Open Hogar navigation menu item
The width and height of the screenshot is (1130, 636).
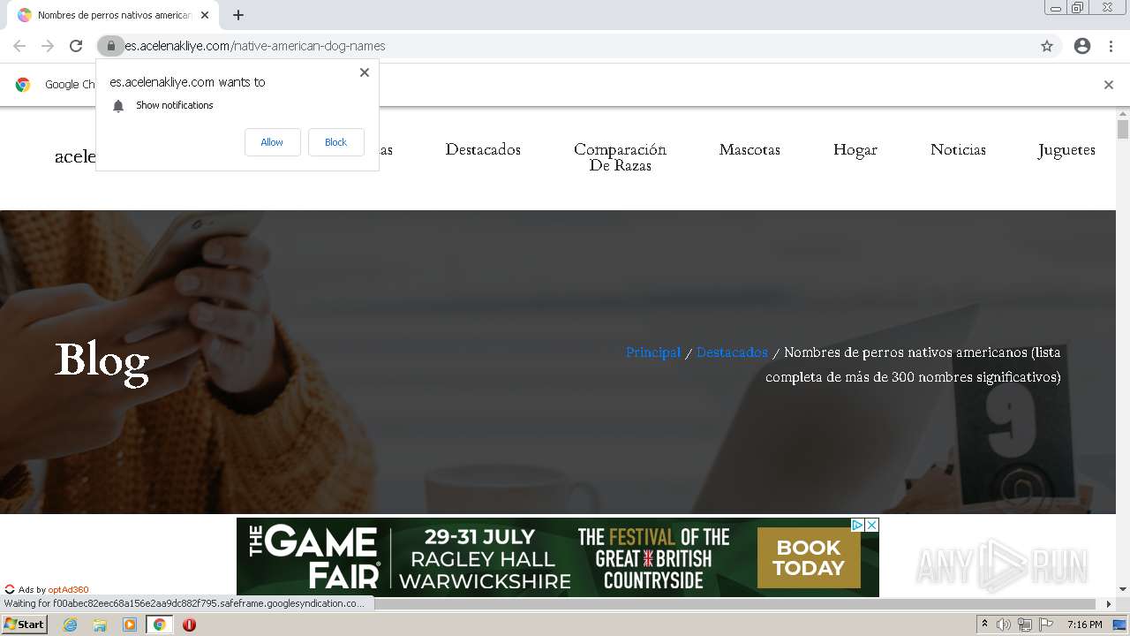coord(855,150)
